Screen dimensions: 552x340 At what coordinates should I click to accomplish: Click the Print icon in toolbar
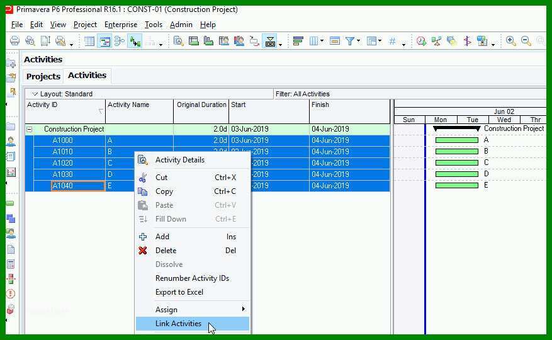tap(14, 41)
